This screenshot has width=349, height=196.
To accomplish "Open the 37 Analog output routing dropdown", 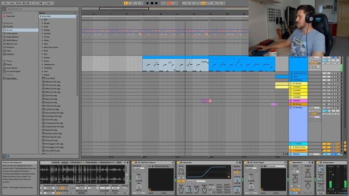I will [x=315, y=117].
